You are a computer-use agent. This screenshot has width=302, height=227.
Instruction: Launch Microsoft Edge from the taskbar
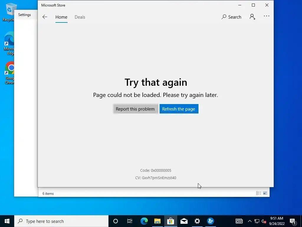coord(144,221)
